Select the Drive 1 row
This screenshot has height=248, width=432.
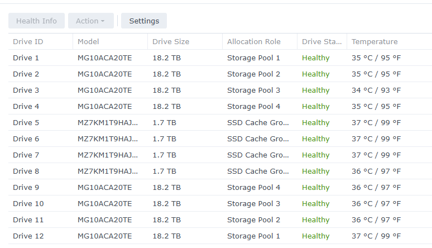tap(26, 58)
